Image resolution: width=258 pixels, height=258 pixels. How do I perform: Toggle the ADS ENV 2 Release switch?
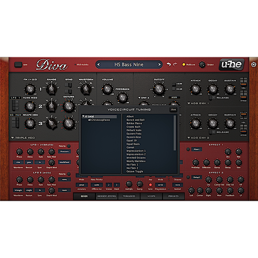[212, 132]
